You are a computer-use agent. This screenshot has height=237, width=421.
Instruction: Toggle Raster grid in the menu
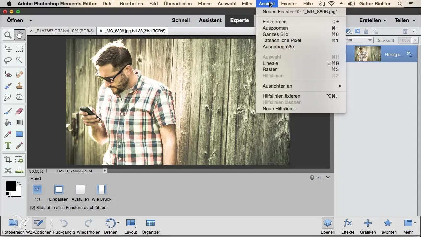[x=270, y=69]
